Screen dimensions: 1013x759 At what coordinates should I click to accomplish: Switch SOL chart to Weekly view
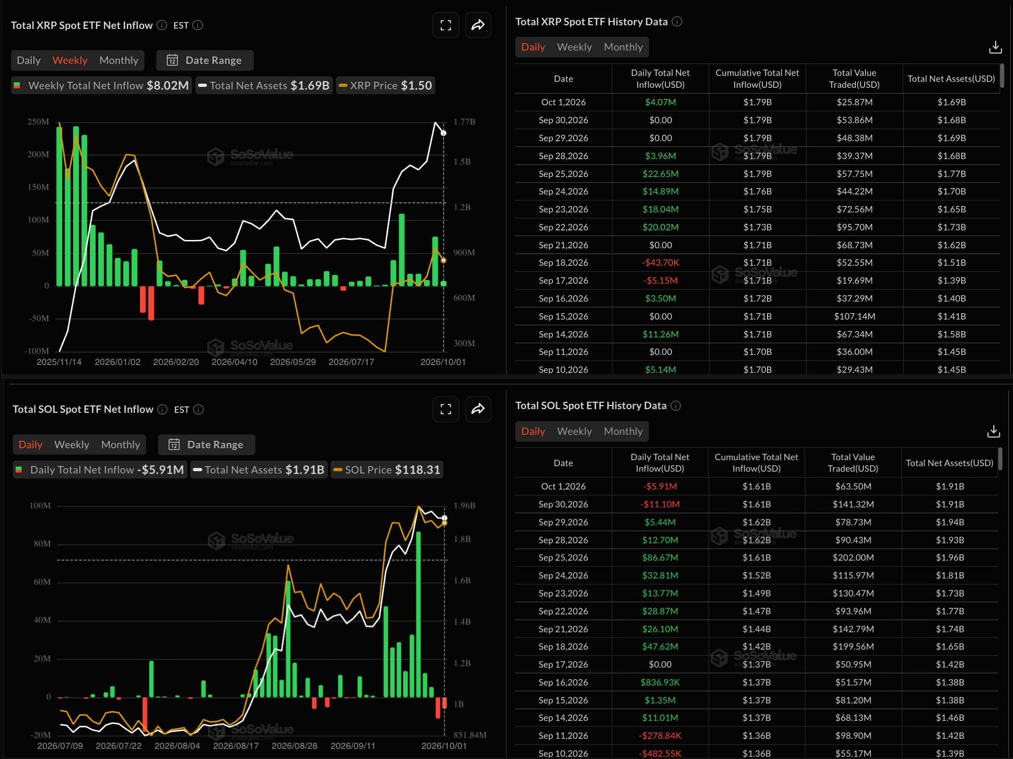72,445
